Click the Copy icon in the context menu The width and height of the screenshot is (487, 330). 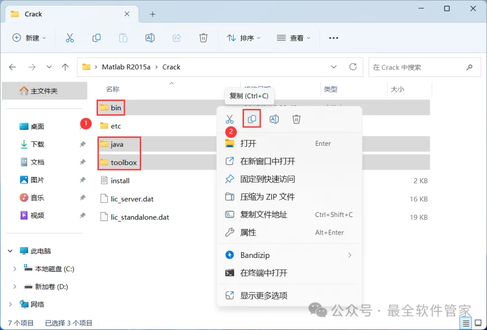point(252,119)
